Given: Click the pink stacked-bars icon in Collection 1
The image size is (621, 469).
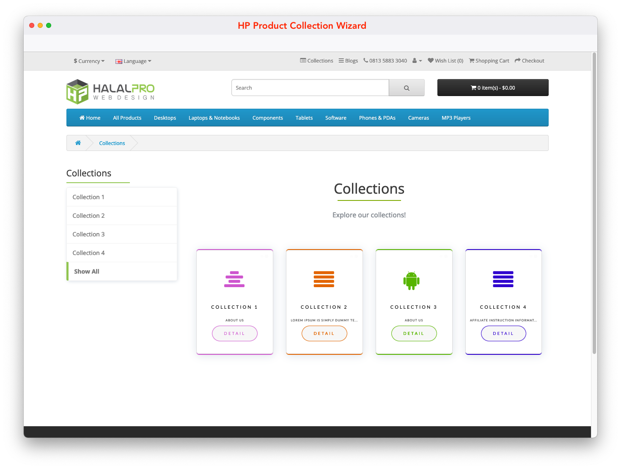Looking at the screenshot, I should [234, 279].
